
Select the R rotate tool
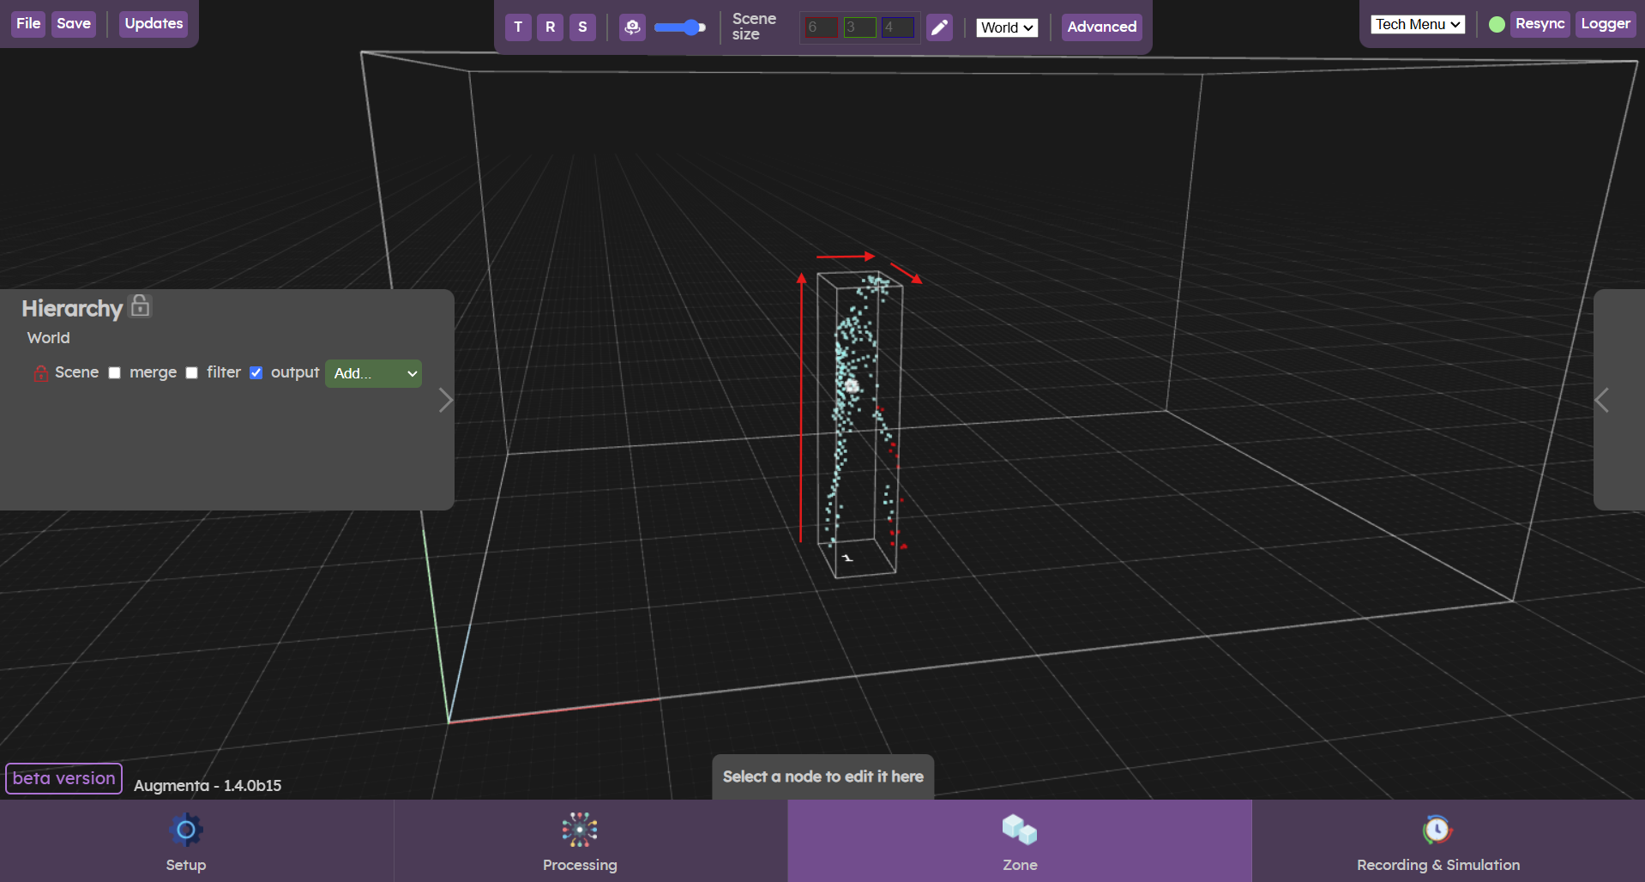[x=550, y=27]
